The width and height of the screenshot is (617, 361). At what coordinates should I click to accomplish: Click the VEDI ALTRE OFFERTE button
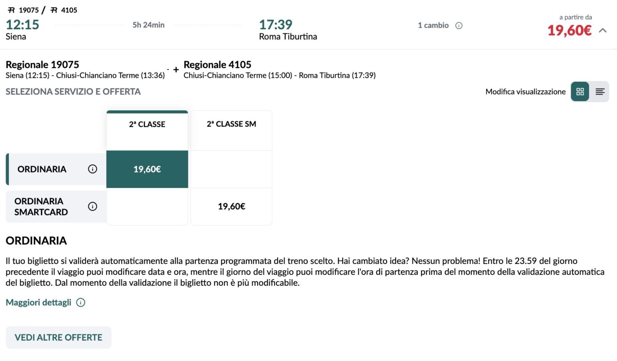pos(58,337)
